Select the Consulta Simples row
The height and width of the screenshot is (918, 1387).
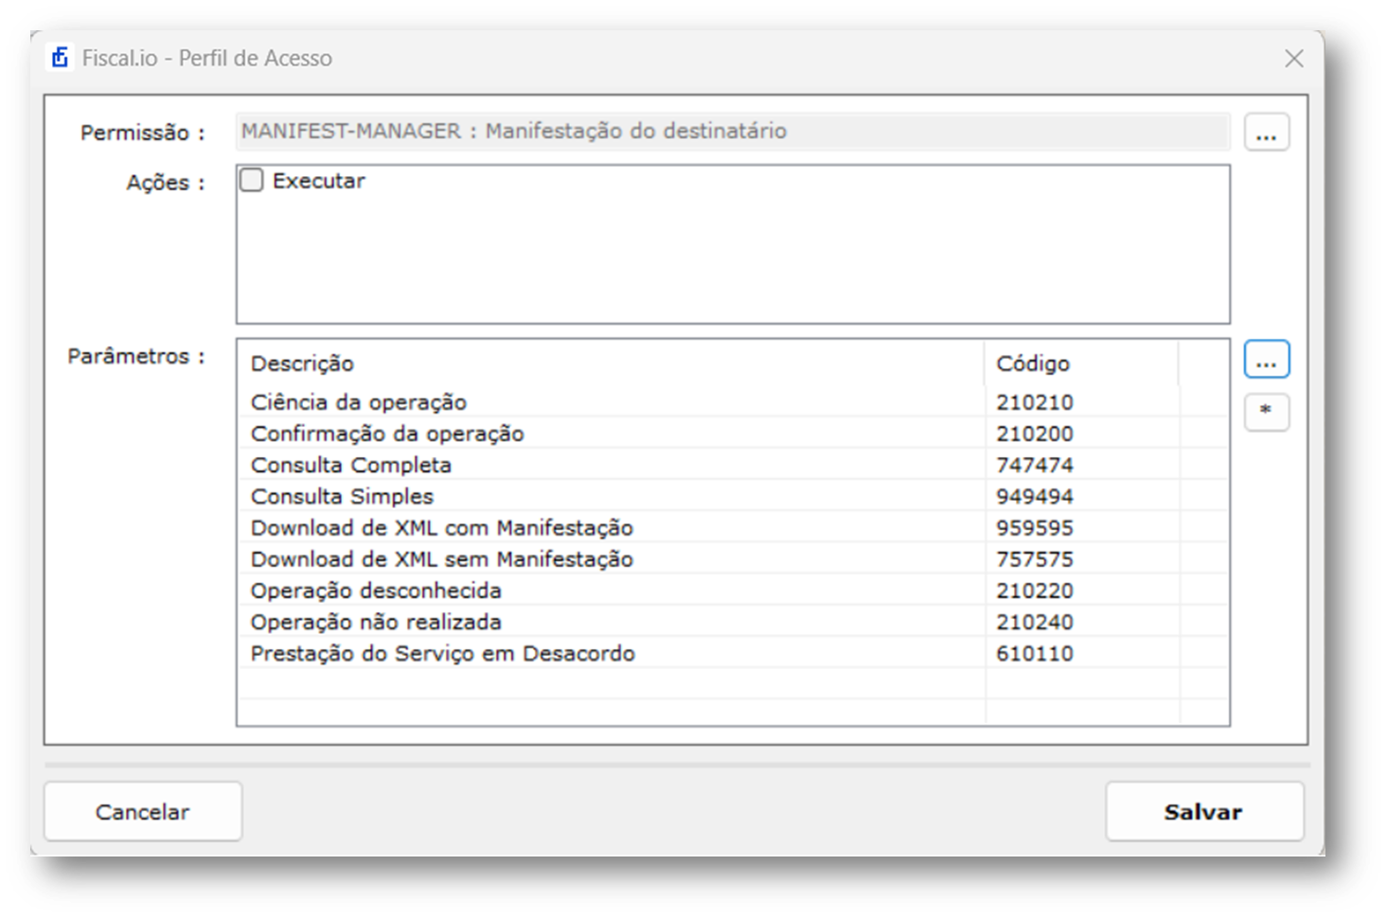(733, 496)
